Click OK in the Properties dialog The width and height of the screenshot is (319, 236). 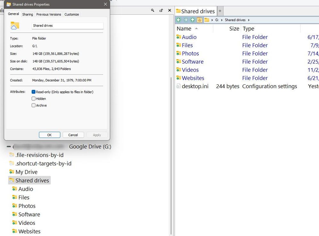tap(50, 135)
